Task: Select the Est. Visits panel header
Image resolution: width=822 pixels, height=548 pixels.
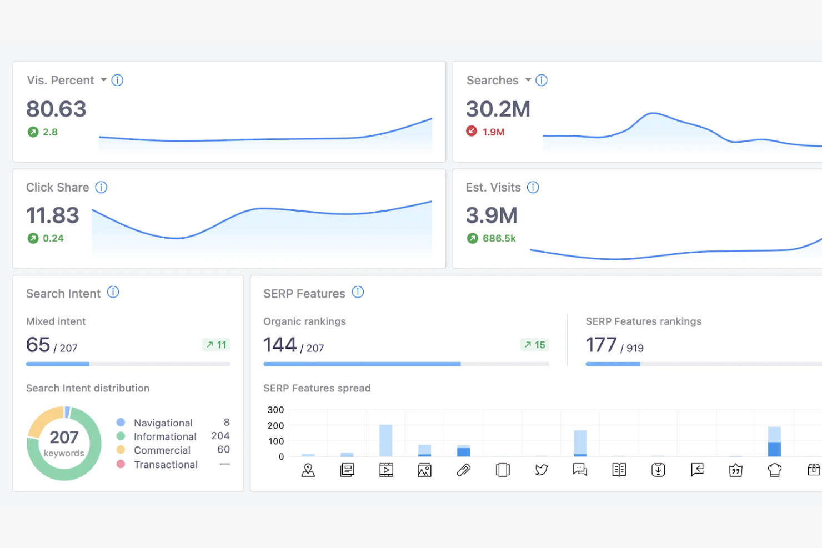Action: 493,187
